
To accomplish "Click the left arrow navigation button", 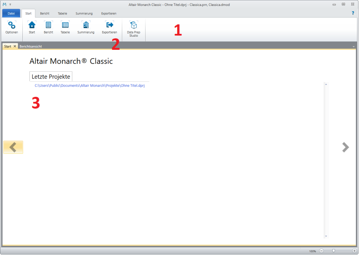I will (x=13, y=147).
